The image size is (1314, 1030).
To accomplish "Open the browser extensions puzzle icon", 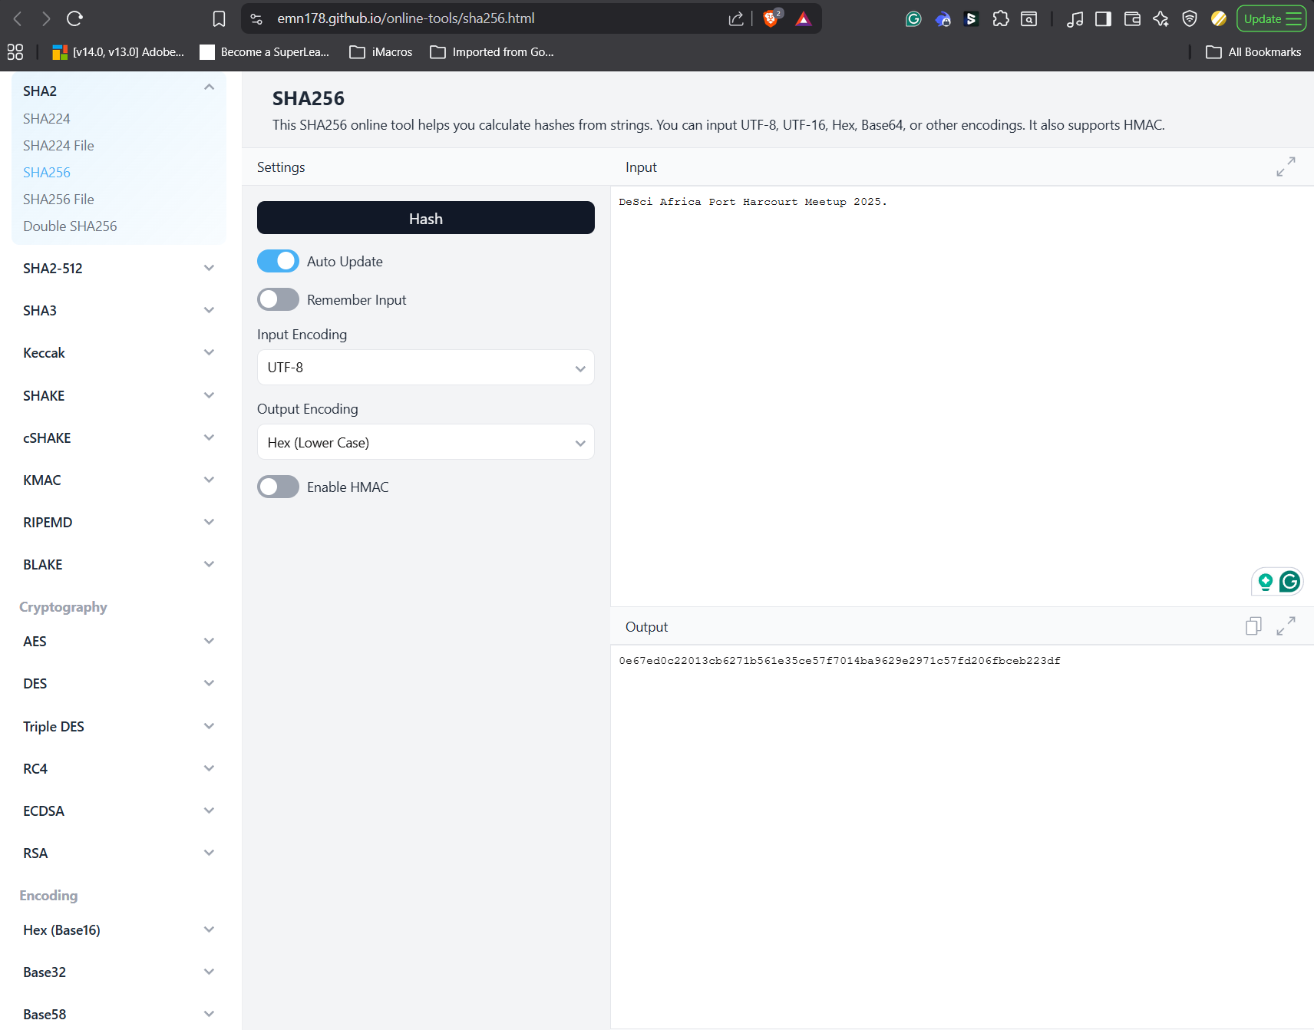I will point(1000,18).
